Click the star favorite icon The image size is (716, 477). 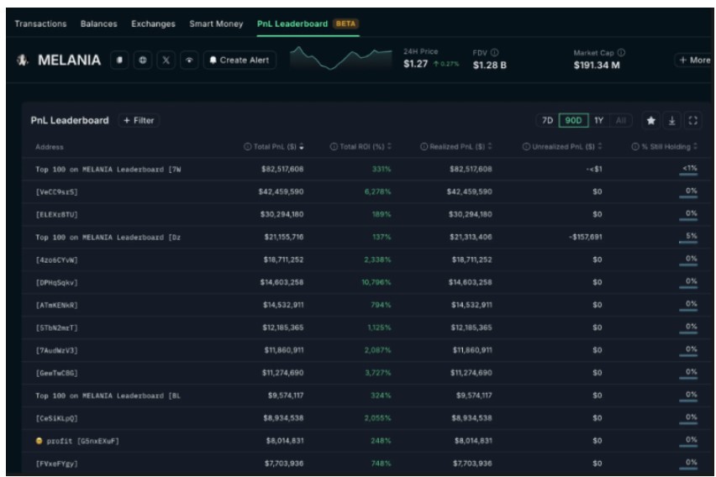650,120
